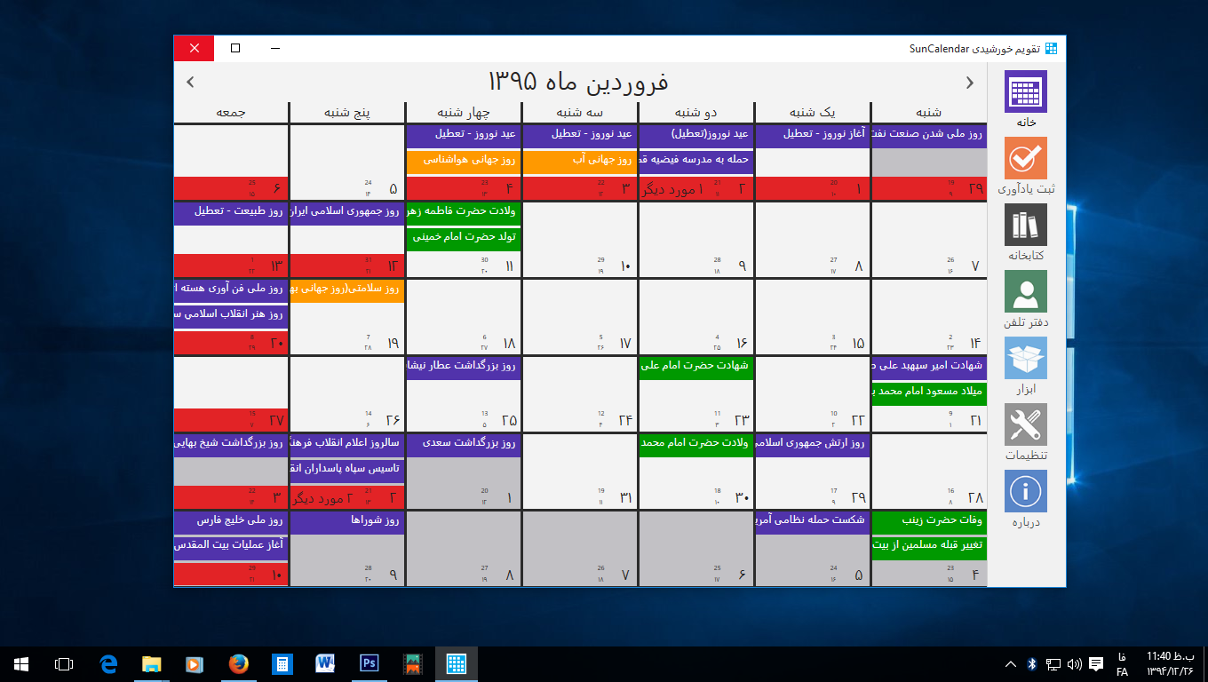Go to the previous month with right chevron
Viewport: 1208px width, 682px height.
(x=970, y=83)
